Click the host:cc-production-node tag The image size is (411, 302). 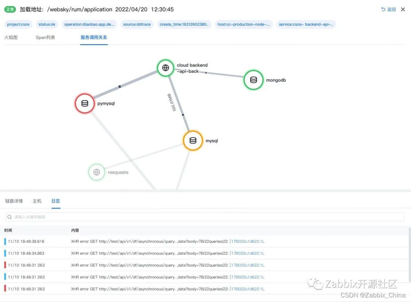(x=244, y=24)
